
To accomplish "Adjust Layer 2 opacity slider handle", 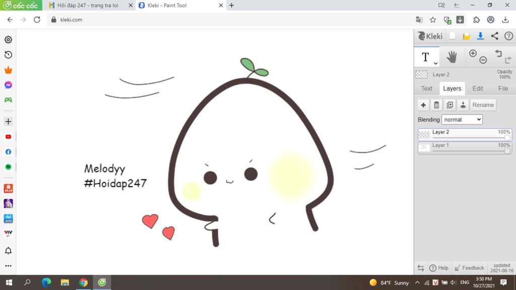I will (507, 138).
